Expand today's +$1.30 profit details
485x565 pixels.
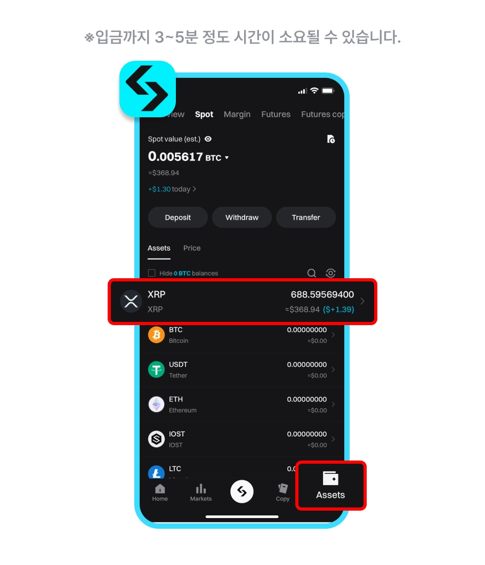pos(172,189)
